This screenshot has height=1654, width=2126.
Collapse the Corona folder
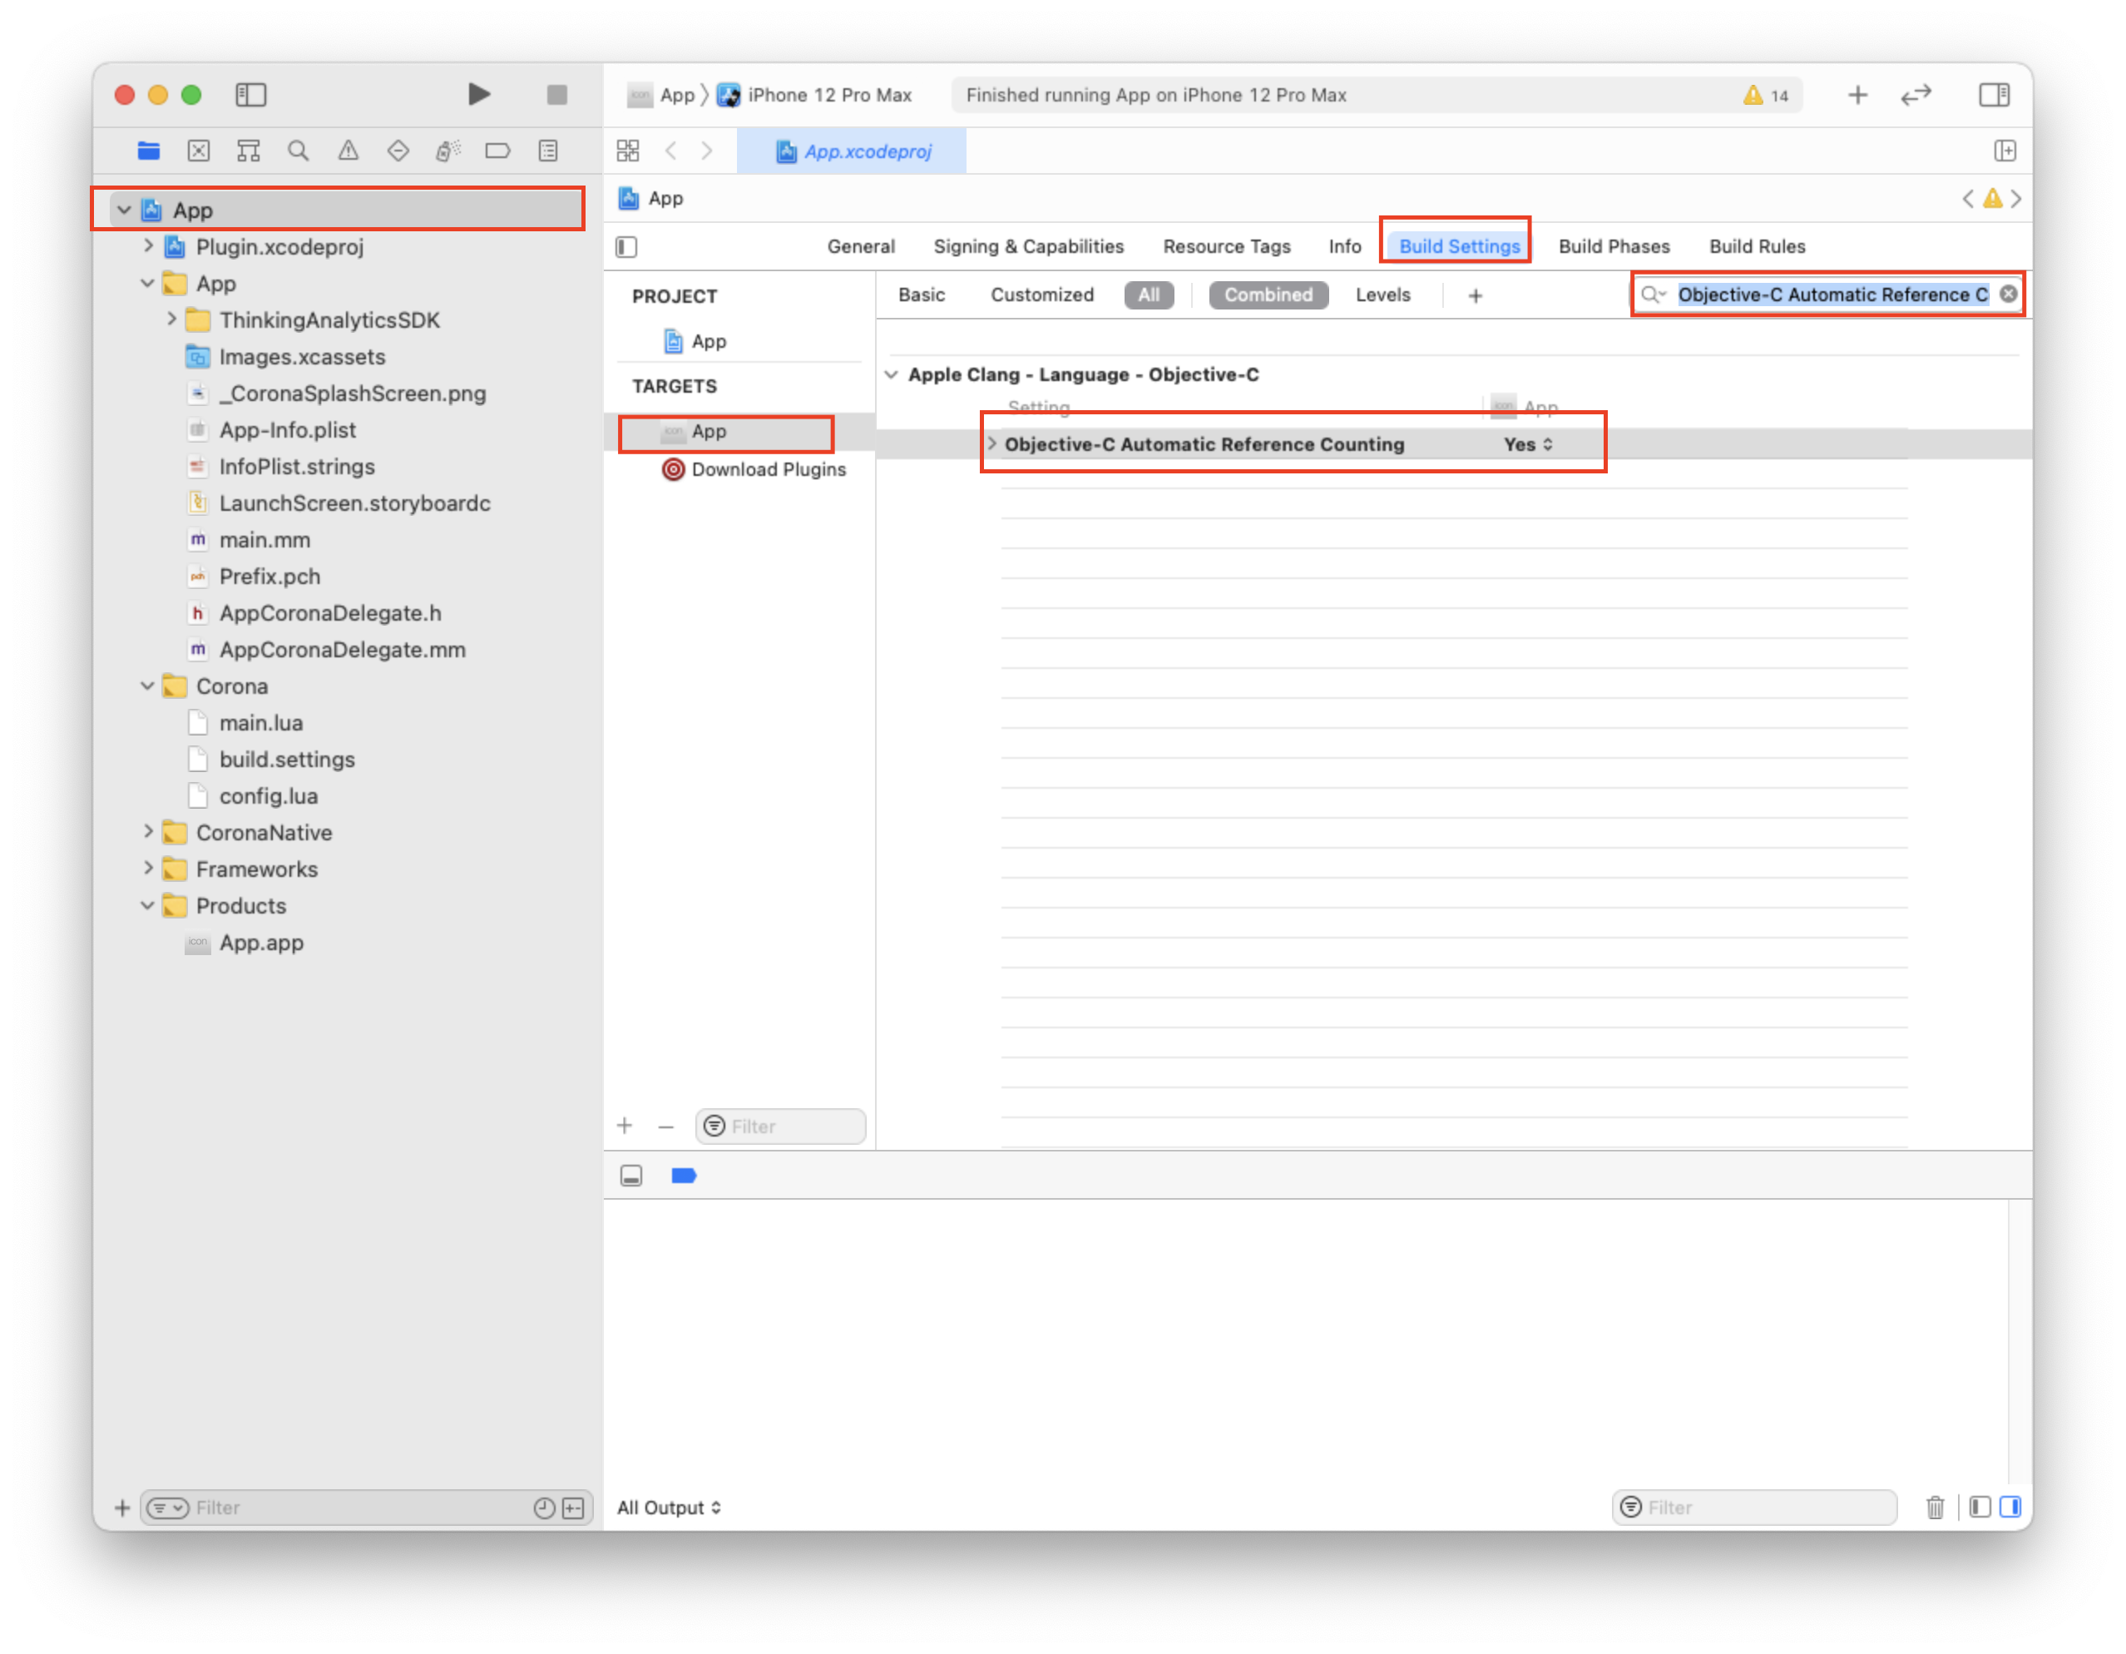tap(148, 686)
